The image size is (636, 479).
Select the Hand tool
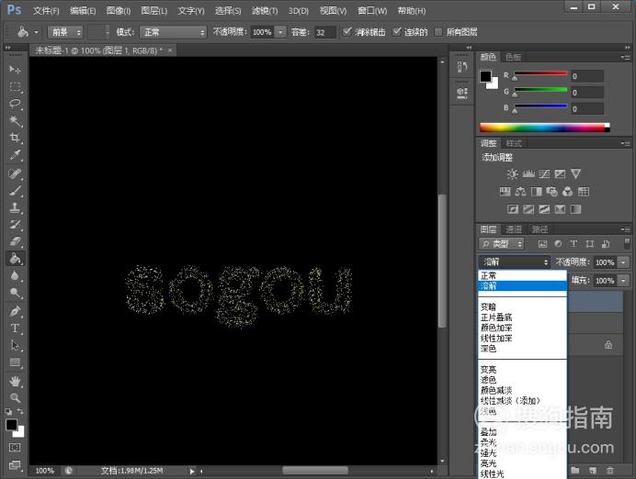pos(15,381)
